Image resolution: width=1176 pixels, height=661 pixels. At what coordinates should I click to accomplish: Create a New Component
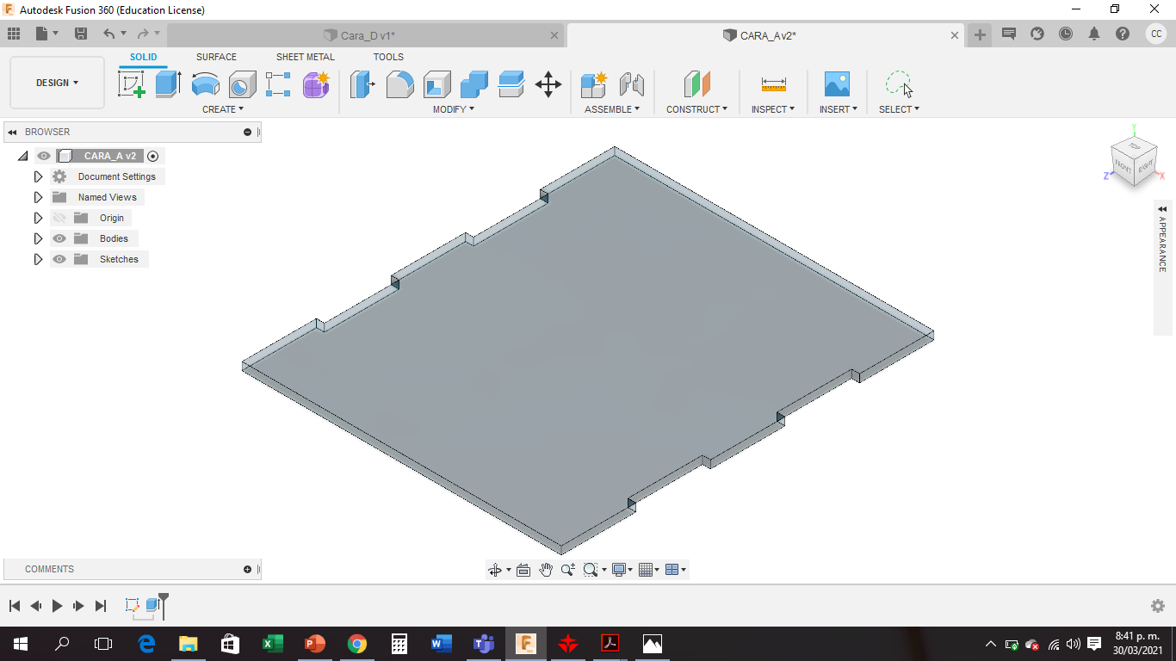tap(594, 84)
